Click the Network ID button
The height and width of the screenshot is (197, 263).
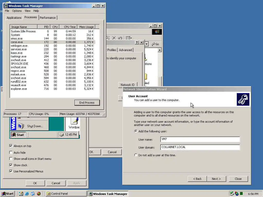(x=128, y=85)
